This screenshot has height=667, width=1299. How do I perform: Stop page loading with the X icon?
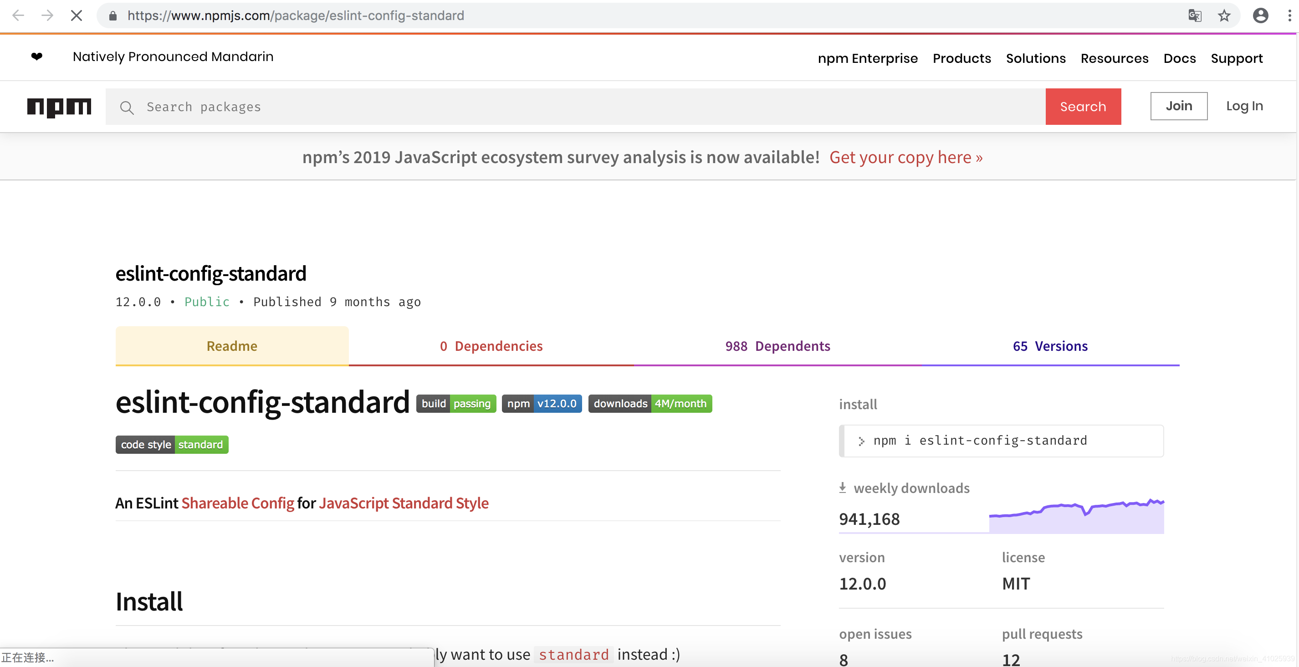point(77,15)
